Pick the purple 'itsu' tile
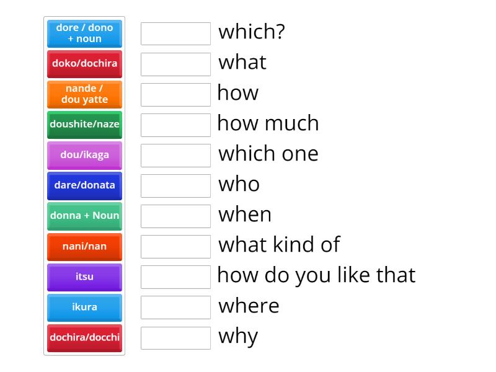The height and width of the screenshot is (372, 496). (x=84, y=277)
